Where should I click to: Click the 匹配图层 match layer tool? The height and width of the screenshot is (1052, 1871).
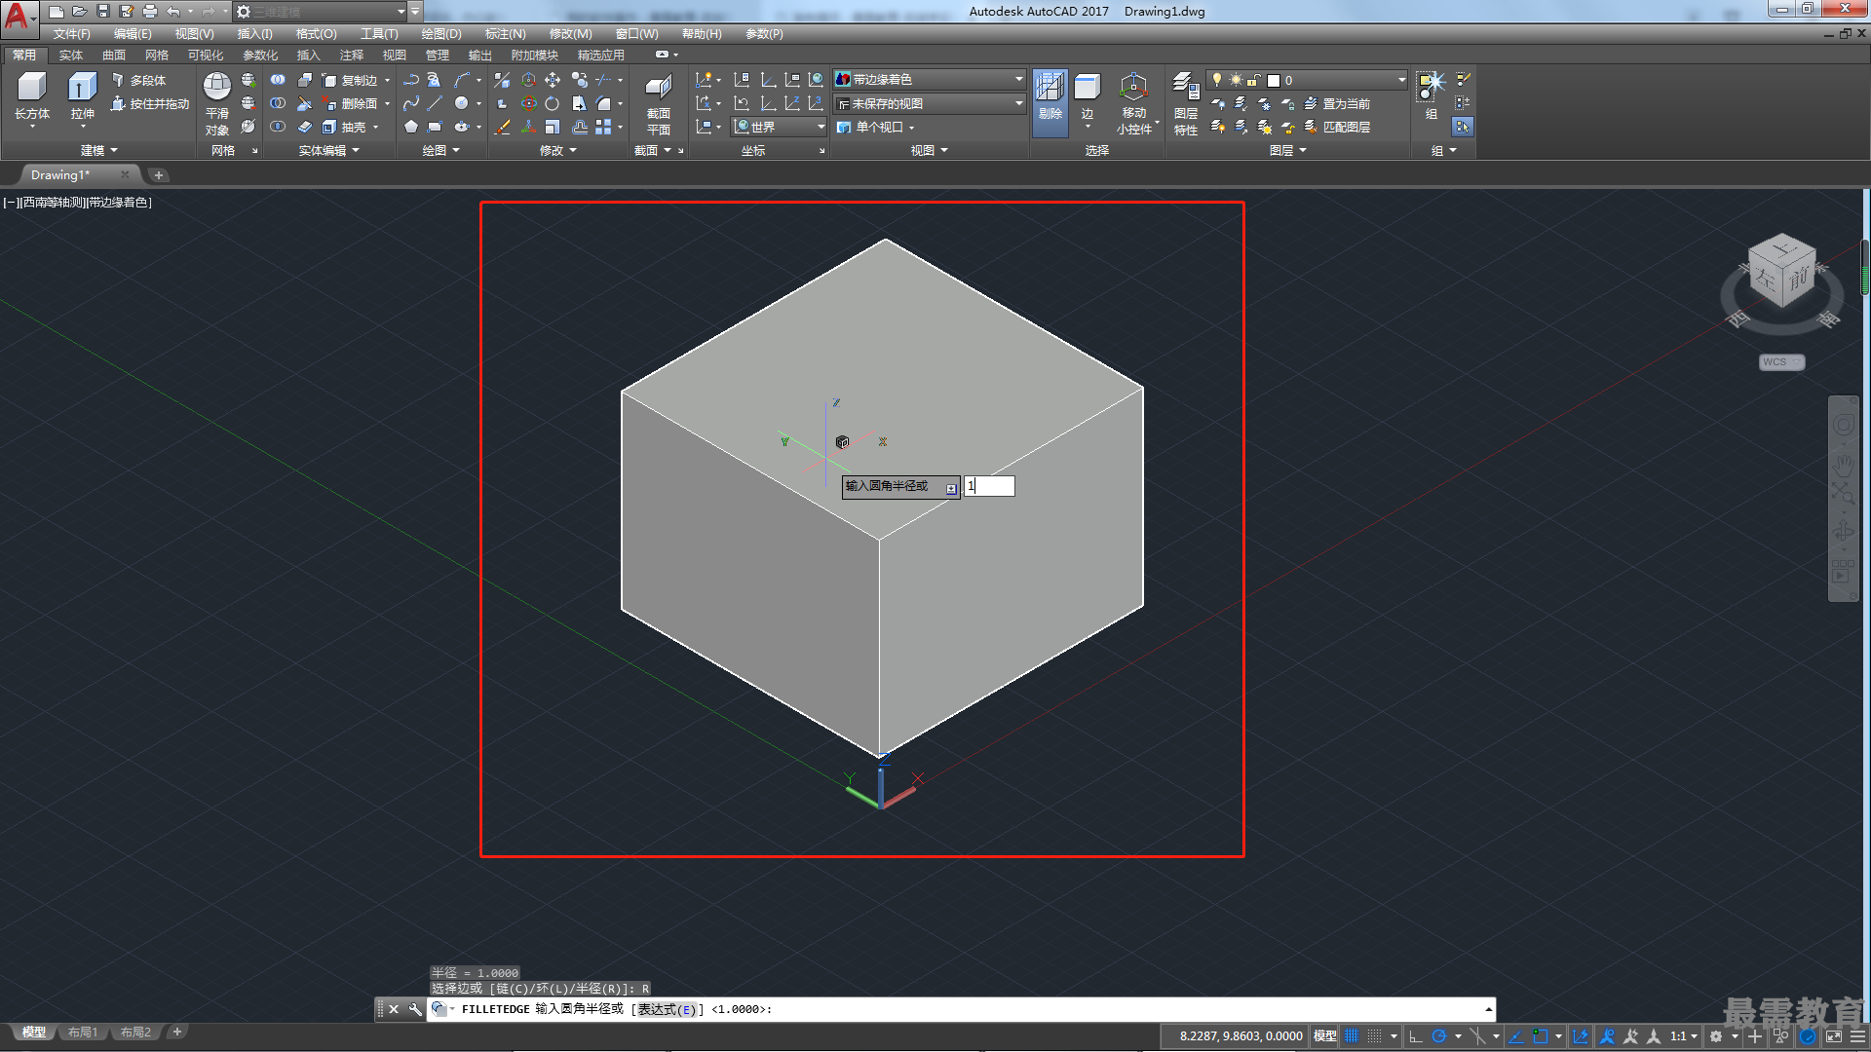(x=1336, y=127)
